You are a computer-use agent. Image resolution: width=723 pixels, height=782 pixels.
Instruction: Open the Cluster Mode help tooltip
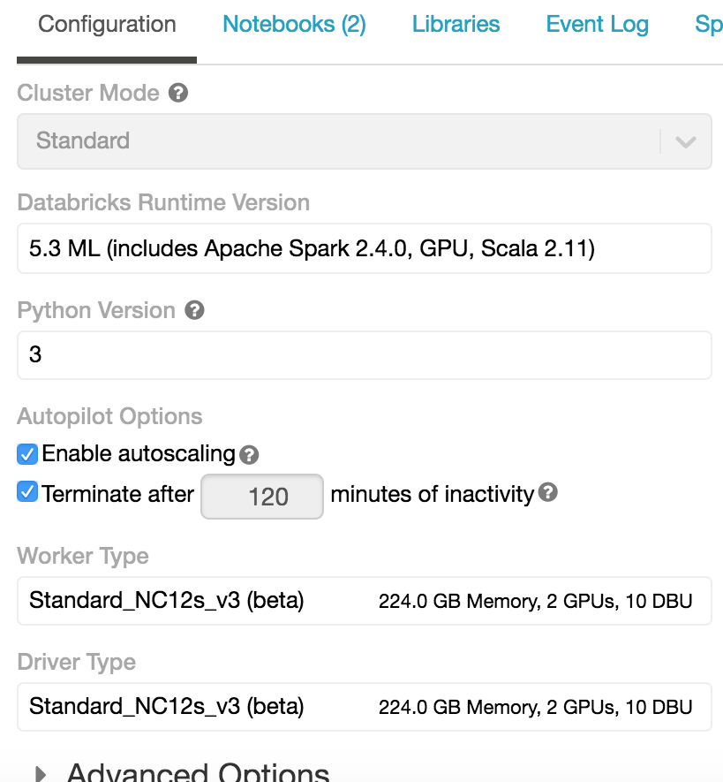tap(176, 92)
